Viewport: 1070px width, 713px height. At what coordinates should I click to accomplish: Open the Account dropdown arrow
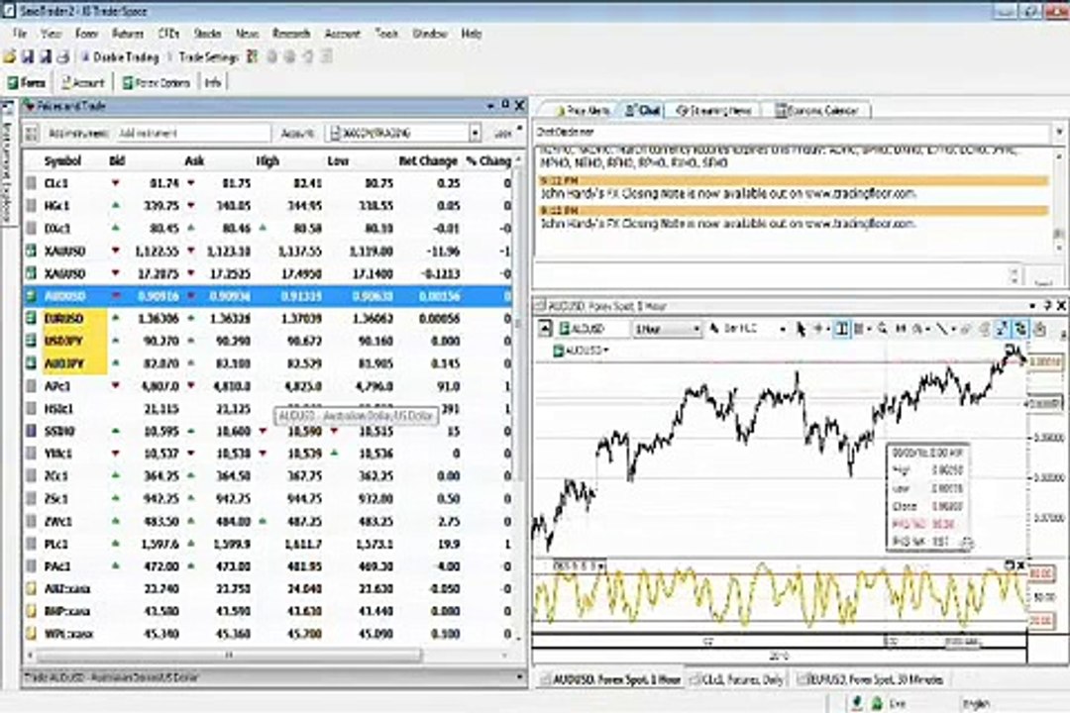pos(475,133)
